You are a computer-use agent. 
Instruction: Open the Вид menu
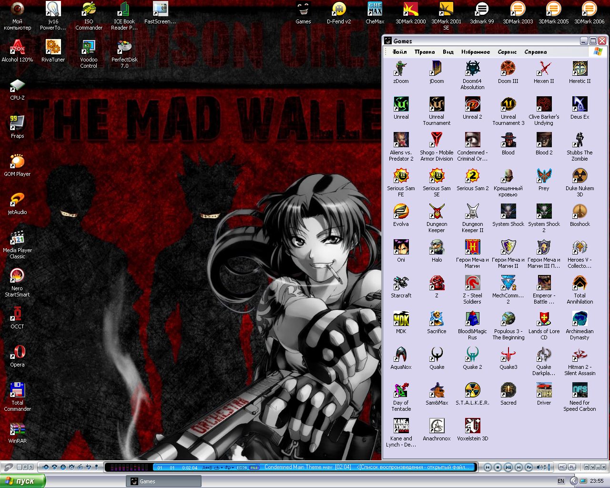pos(448,52)
